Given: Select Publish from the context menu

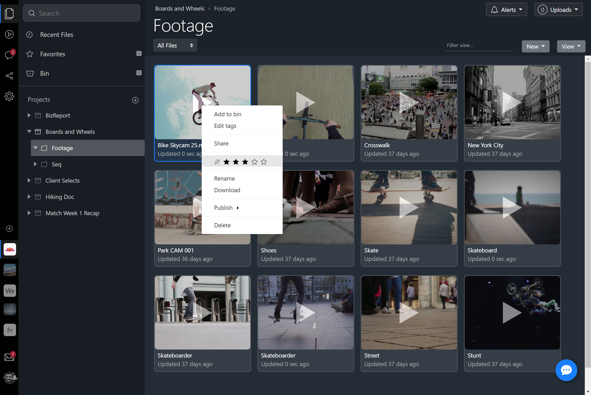Looking at the screenshot, I should pos(223,207).
